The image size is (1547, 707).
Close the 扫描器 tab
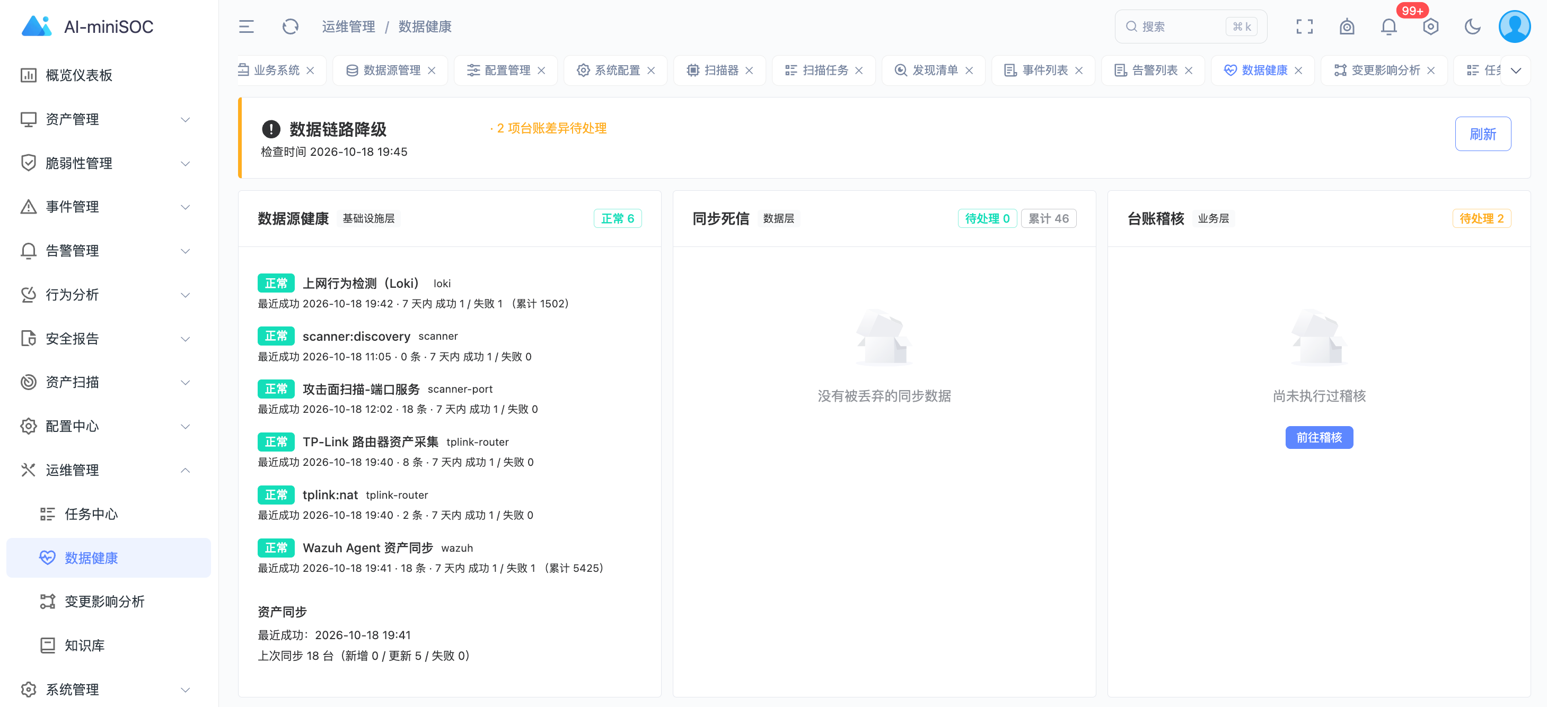point(750,70)
